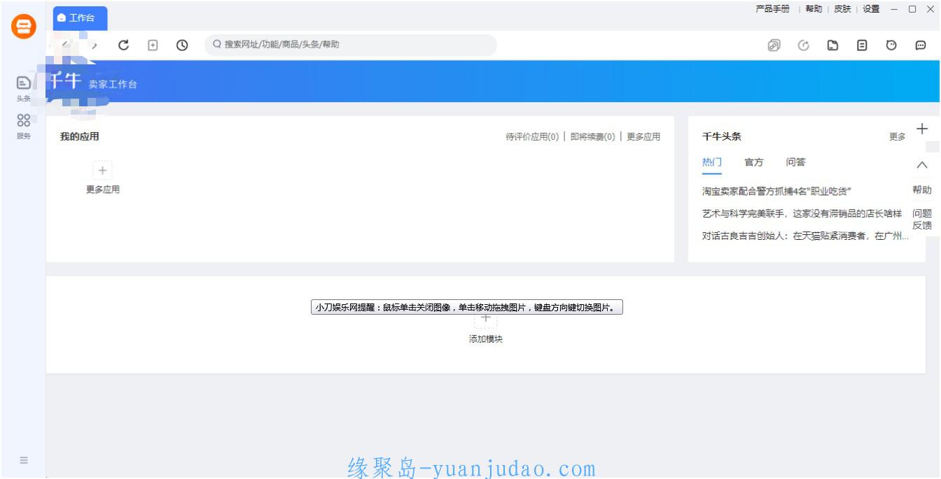Screen dimensions: 941x479
Task: Open the folder icon in the toolbar
Action: [833, 45]
